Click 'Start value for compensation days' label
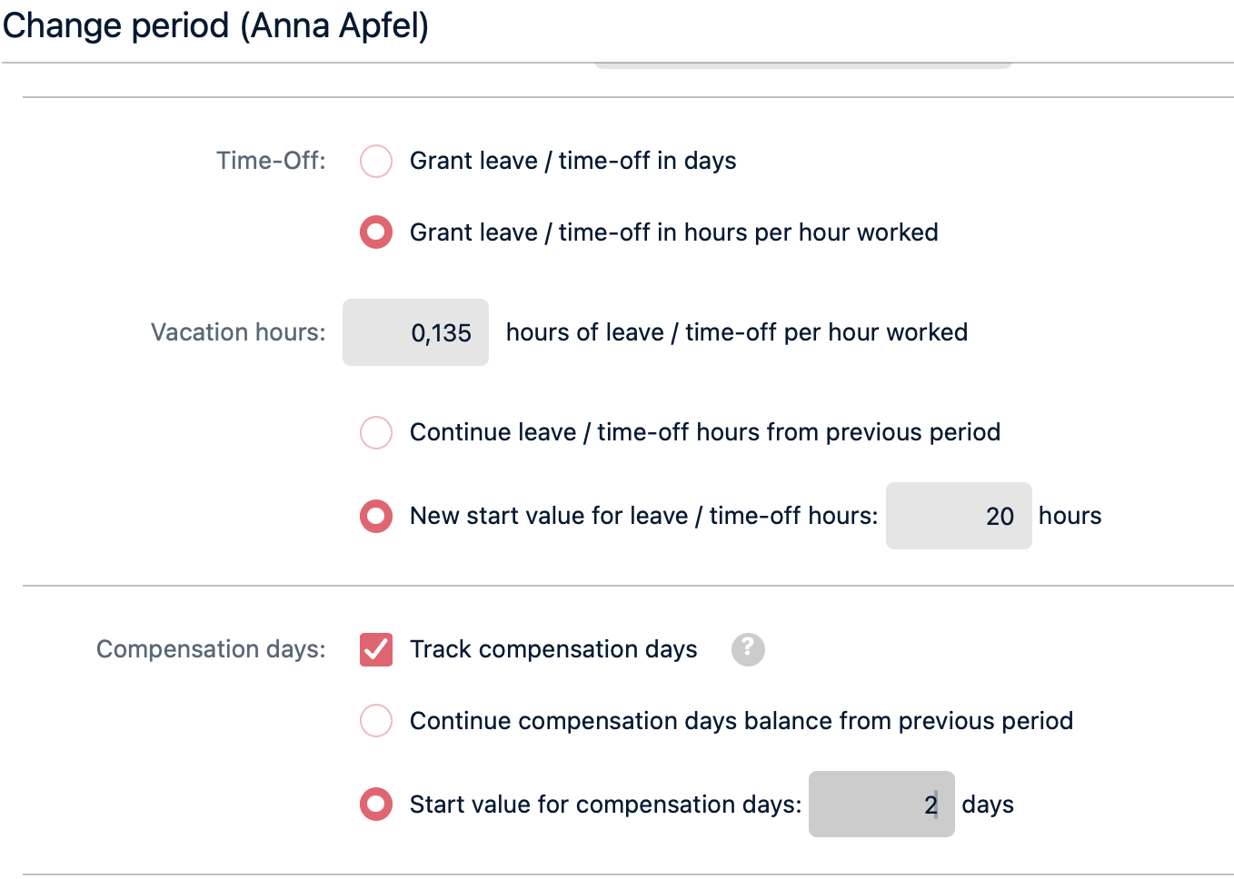 tap(605, 805)
